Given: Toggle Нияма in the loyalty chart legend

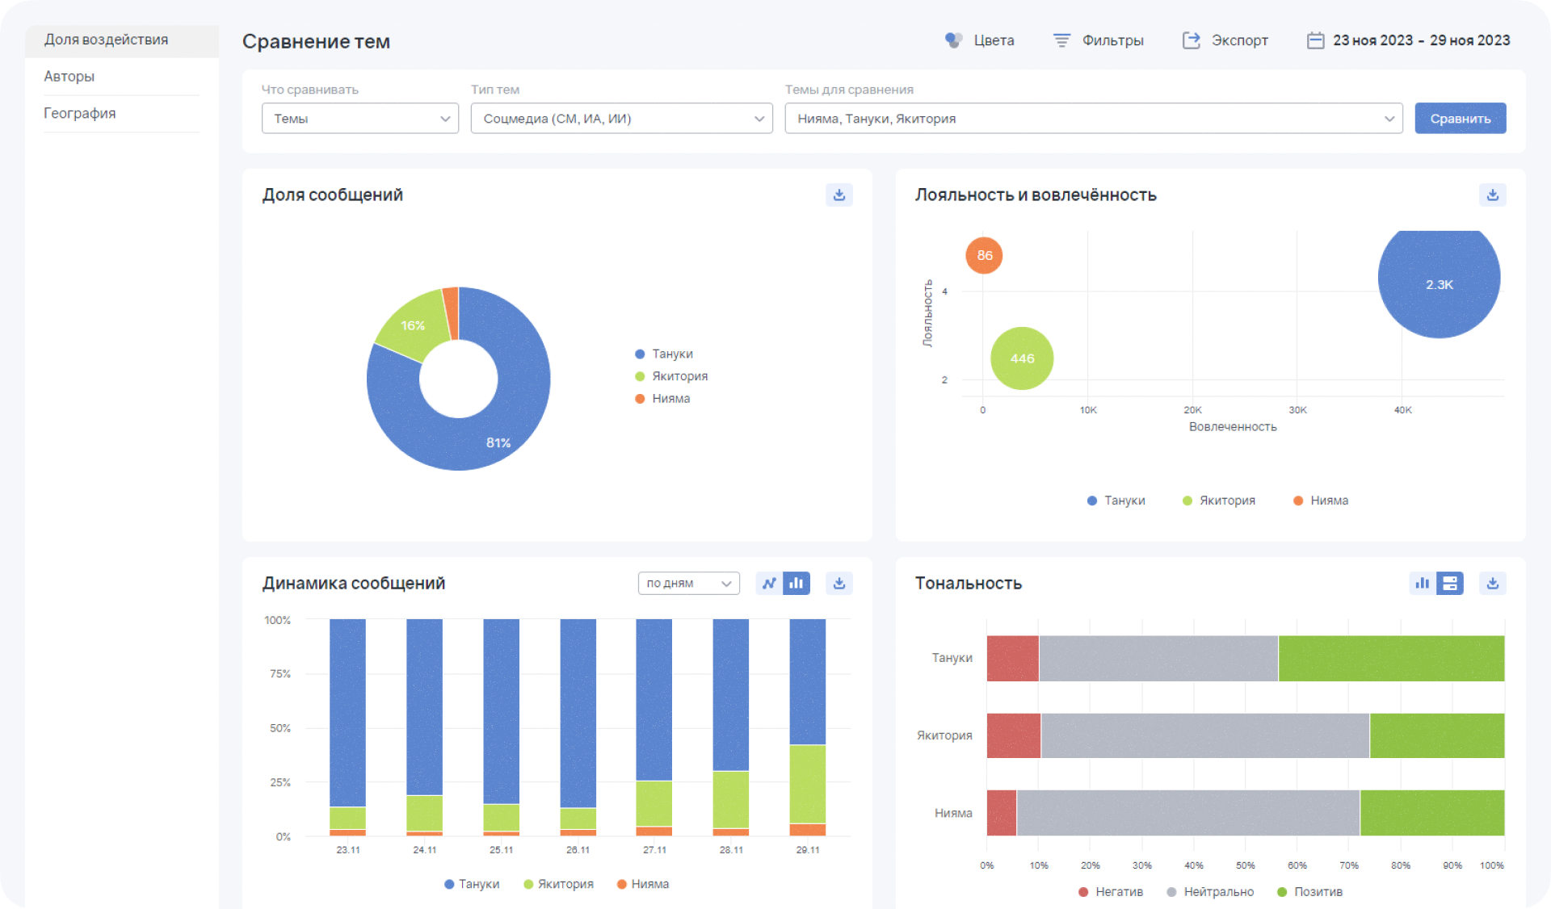Looking at the screenshot, I should pos(1321,501).
